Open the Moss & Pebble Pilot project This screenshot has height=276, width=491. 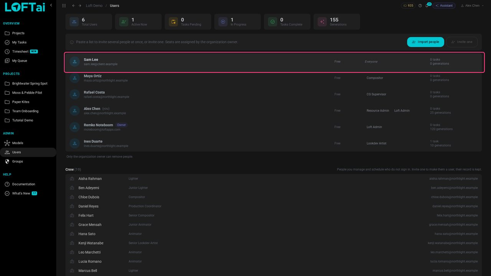28,93
